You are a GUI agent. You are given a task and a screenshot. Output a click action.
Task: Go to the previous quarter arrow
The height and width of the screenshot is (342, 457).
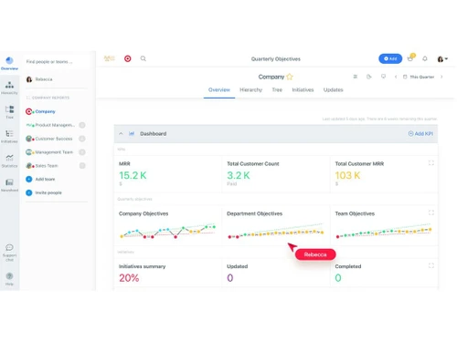click(396, 77)
